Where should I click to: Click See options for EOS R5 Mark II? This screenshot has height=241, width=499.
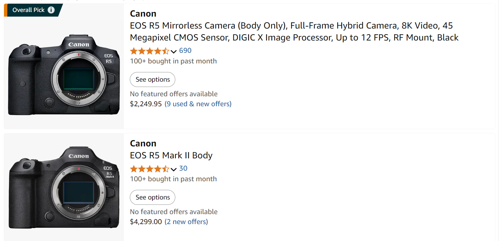coord(152,197)
